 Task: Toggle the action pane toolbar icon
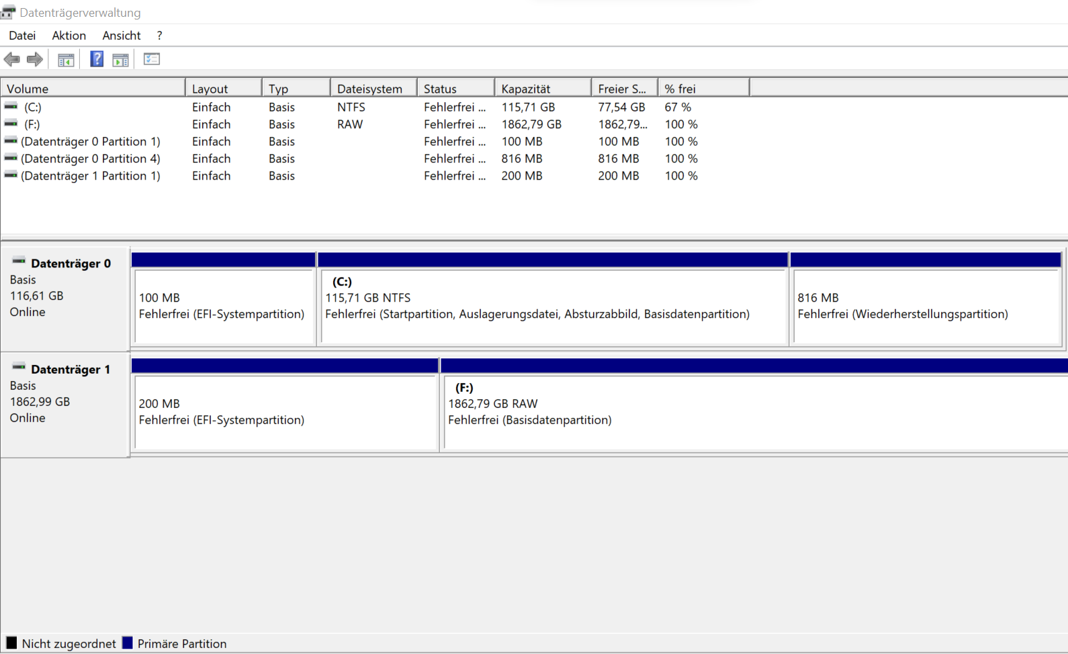click(120, 60)
